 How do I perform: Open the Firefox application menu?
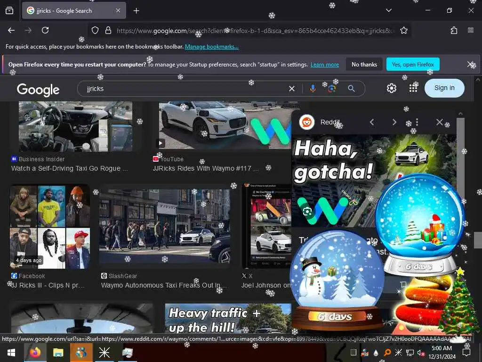pos(470,30)
